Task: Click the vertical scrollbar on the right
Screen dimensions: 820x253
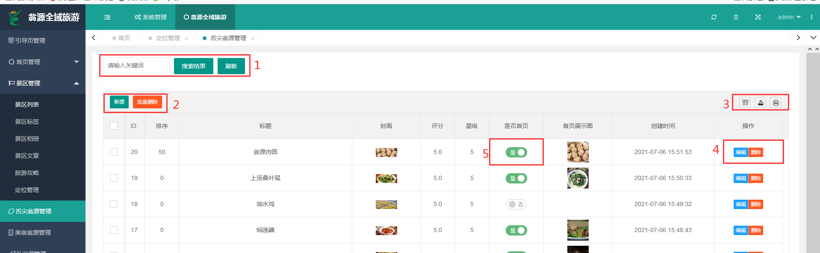Action: coord(813,154)
